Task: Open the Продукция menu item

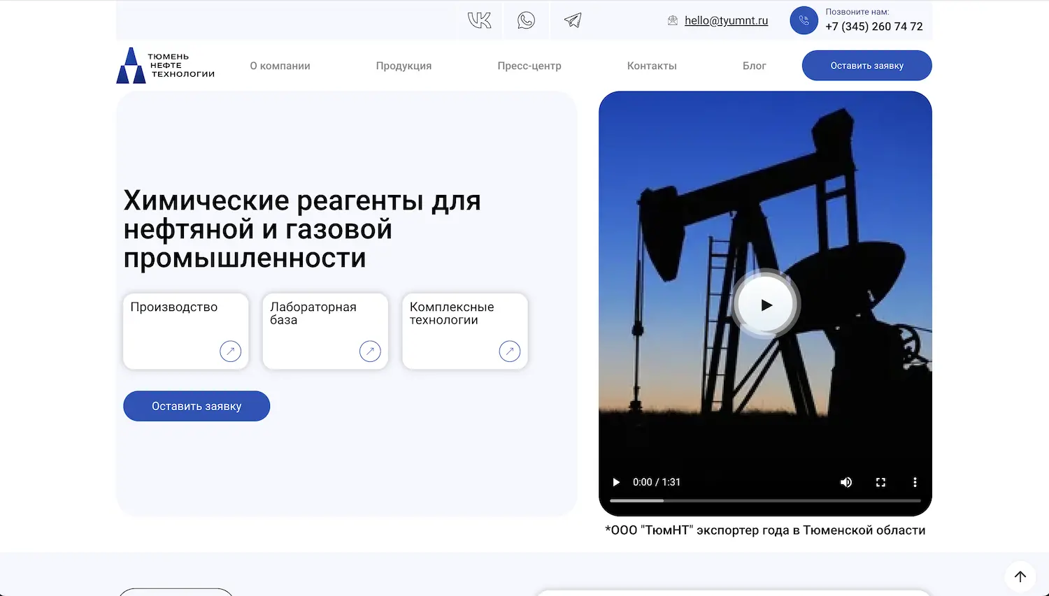Action: pos(404,66)
